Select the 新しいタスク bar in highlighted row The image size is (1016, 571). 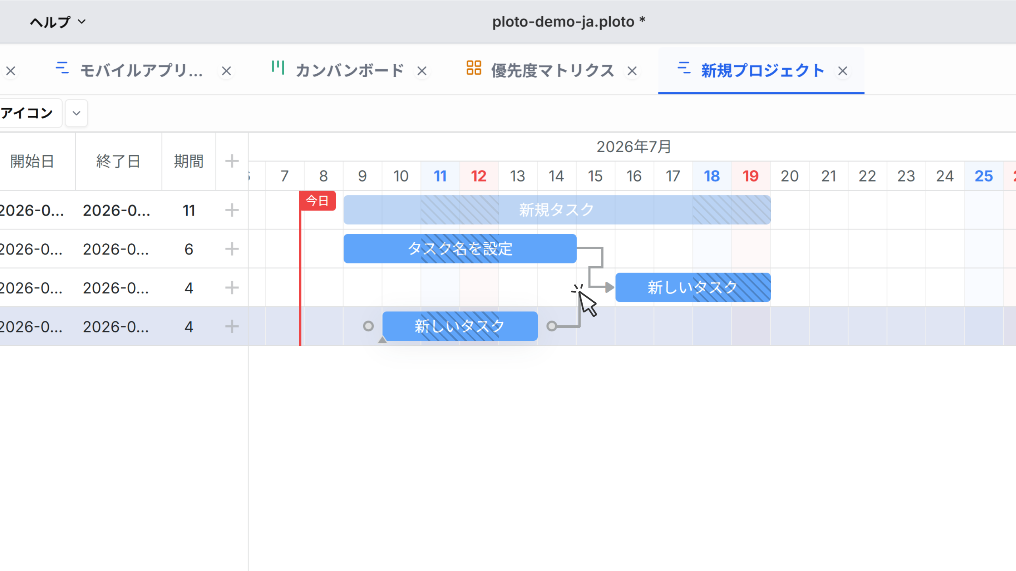coord(460,326)
